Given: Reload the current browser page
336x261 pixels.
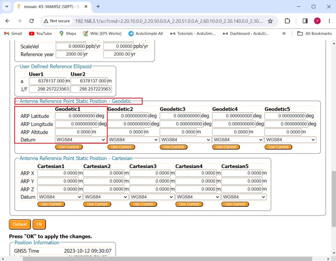Looking at the screenshot, I should (x=32, y=21).
